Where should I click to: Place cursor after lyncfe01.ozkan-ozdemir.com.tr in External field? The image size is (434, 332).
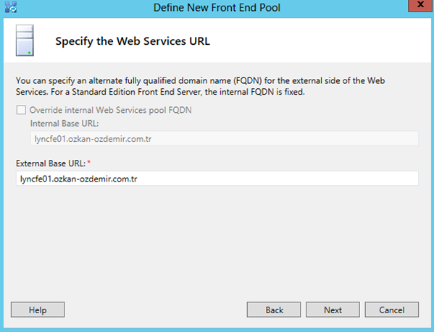pos(138,179)
